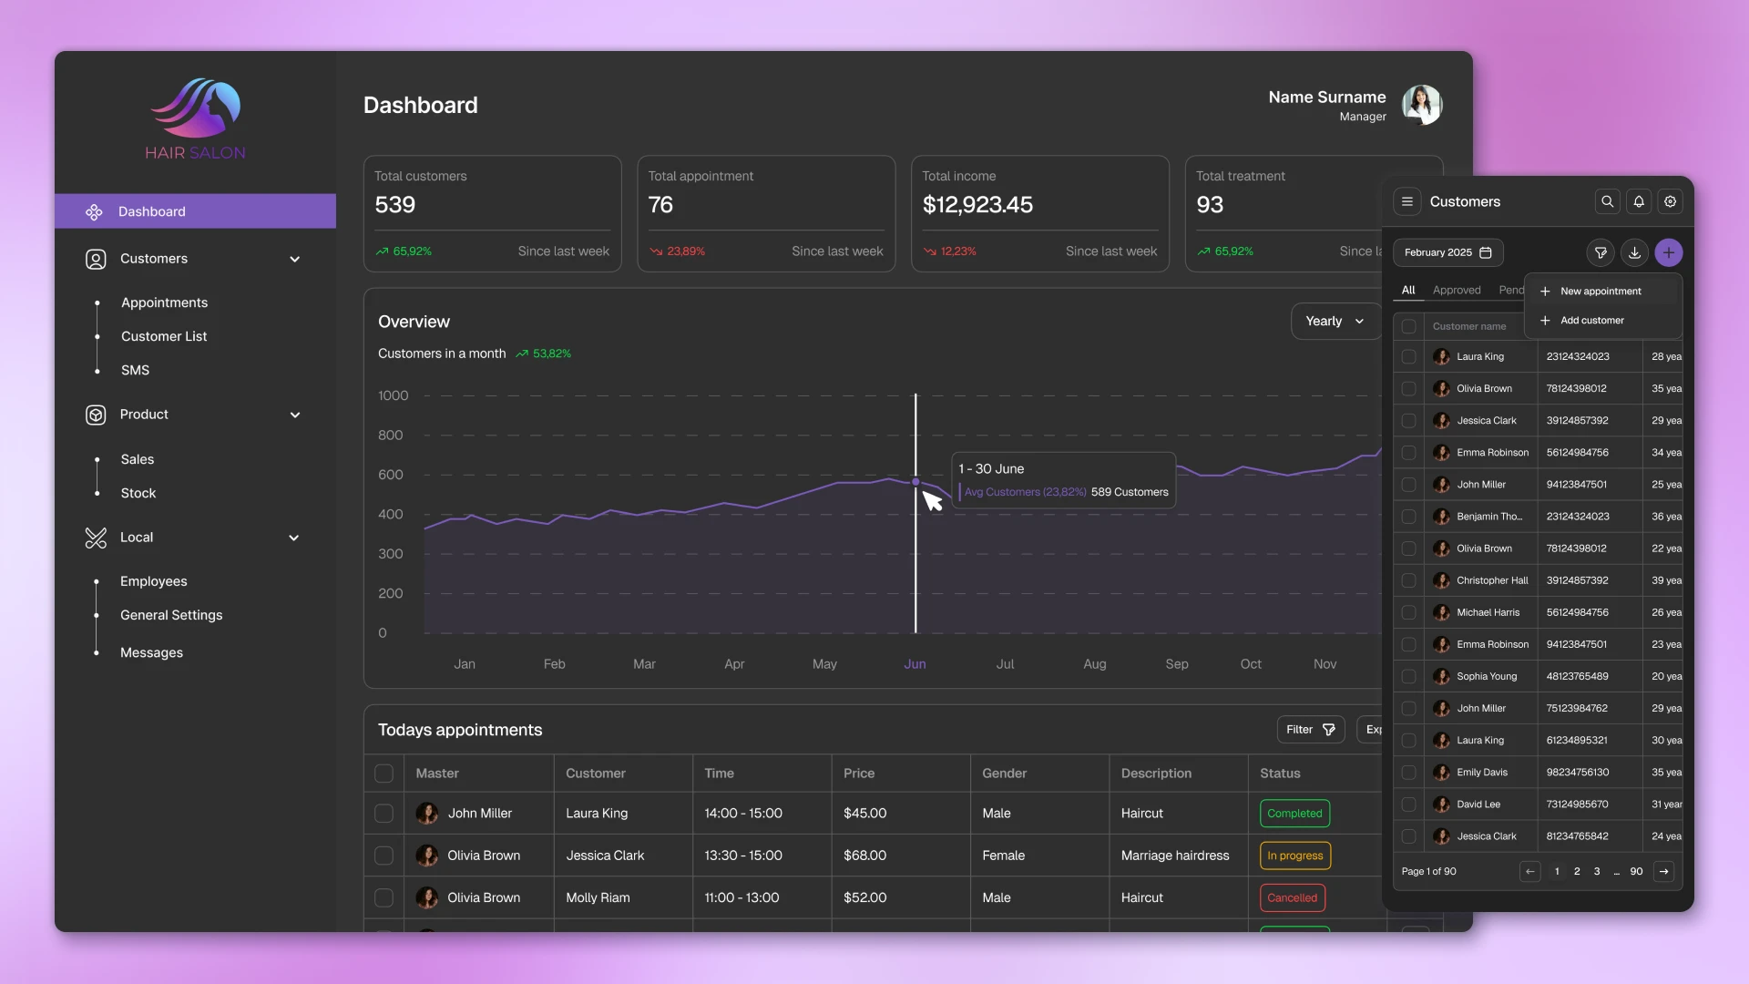Click the purple plus button to add entry

pos(1669,252)
